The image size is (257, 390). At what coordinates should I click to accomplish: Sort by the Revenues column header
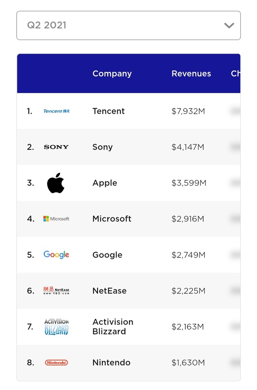click(191, 74)
